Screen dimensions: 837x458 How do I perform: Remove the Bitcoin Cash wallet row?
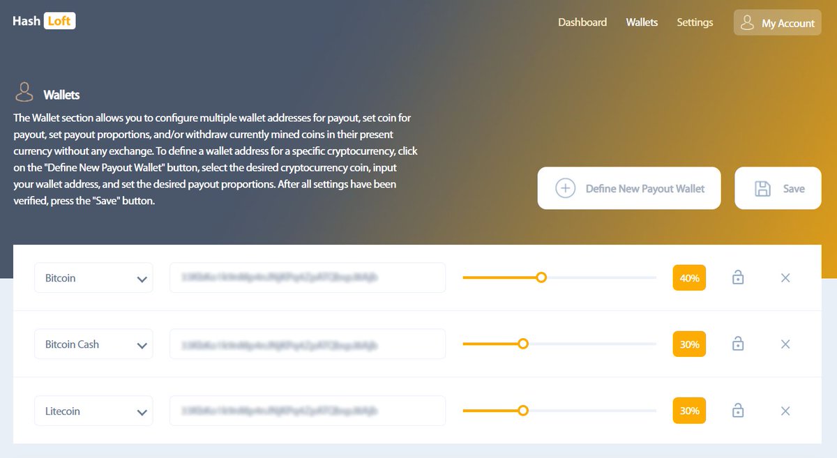point(785,344)
